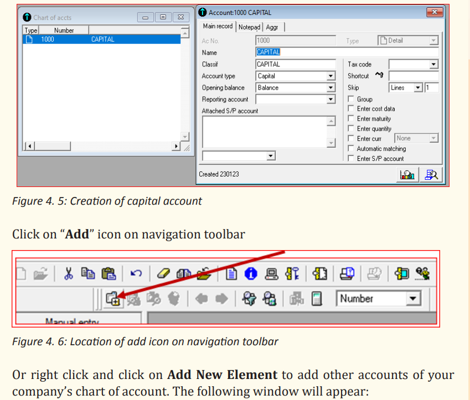470x400 pixels.
Task: Click horizontal scrollbar left arrow in Chart of accts
Action: pos(29,146)
